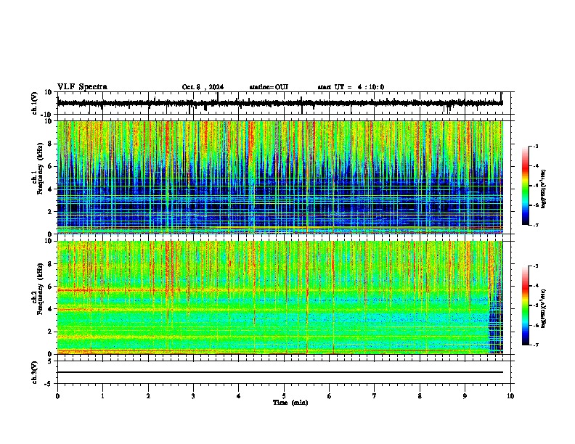
Task: Click time axis tick label "5"
Action: [284, 396]
